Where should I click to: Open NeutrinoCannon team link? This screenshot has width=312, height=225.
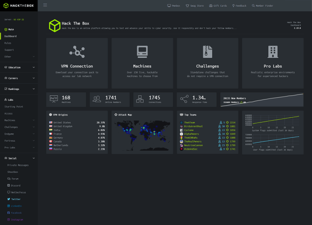click(x=193, y=145)
